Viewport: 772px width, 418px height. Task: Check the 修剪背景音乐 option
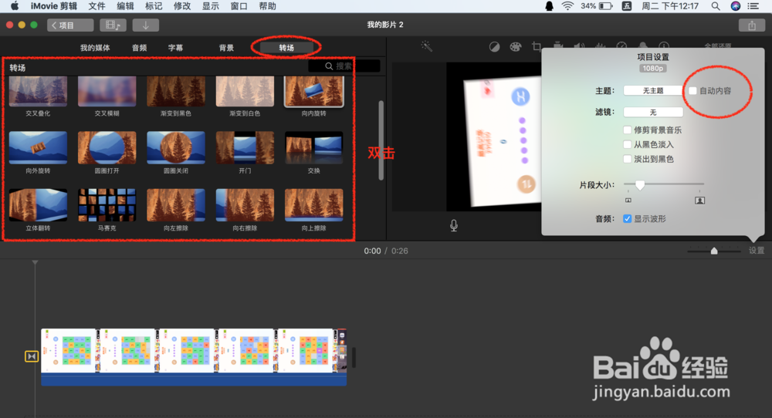tap(627, 130)
